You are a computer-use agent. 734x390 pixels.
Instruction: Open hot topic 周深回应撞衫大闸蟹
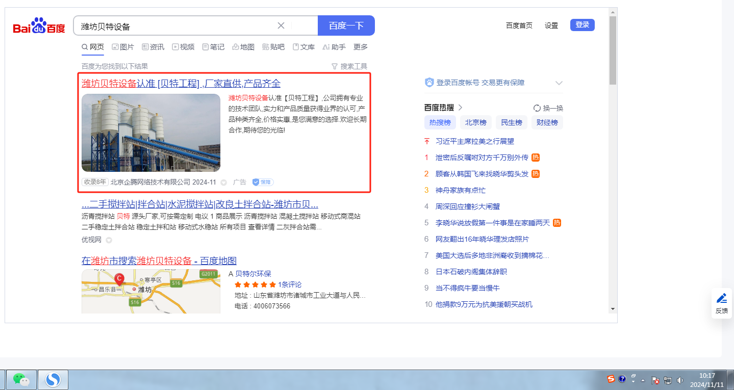[x=468, y=206]
